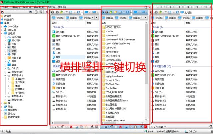Click the paste clipboard icon under middle pane

(135, 127)
